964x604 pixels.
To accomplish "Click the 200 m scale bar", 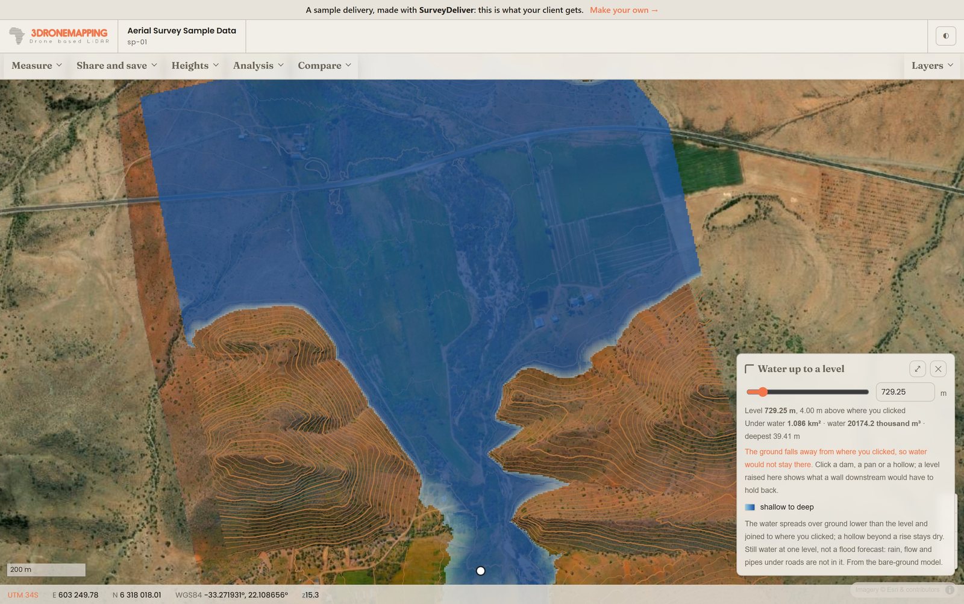I will point(46,570).
